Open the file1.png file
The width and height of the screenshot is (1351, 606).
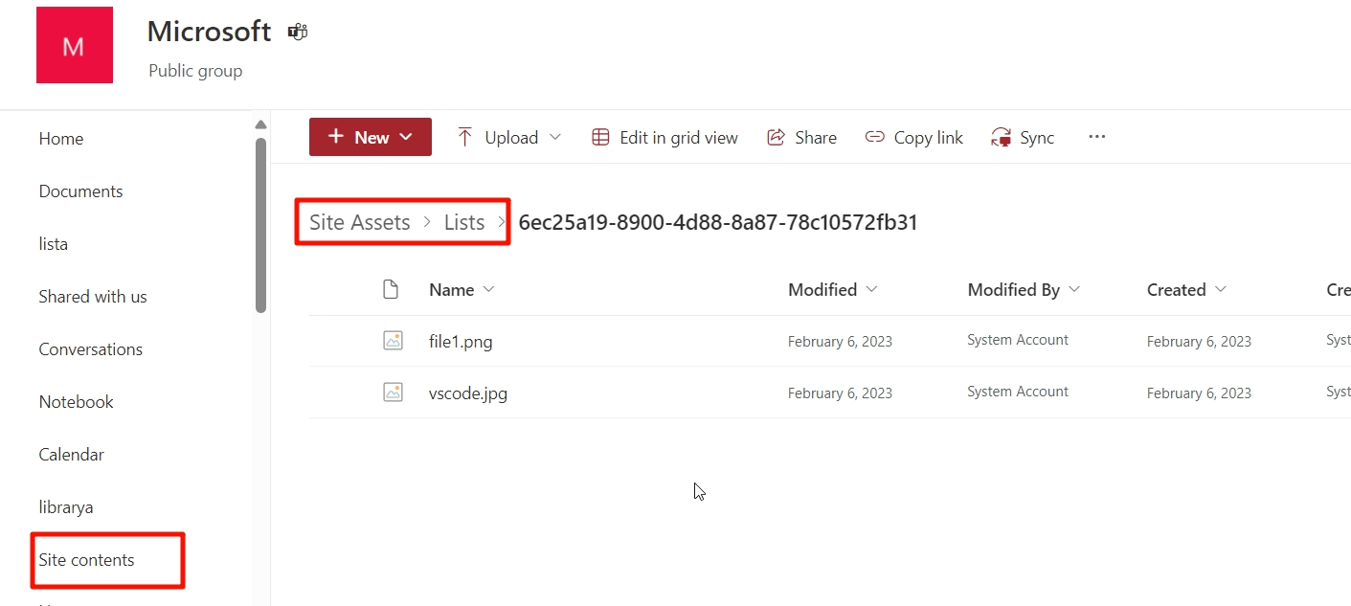click(461, 341)
